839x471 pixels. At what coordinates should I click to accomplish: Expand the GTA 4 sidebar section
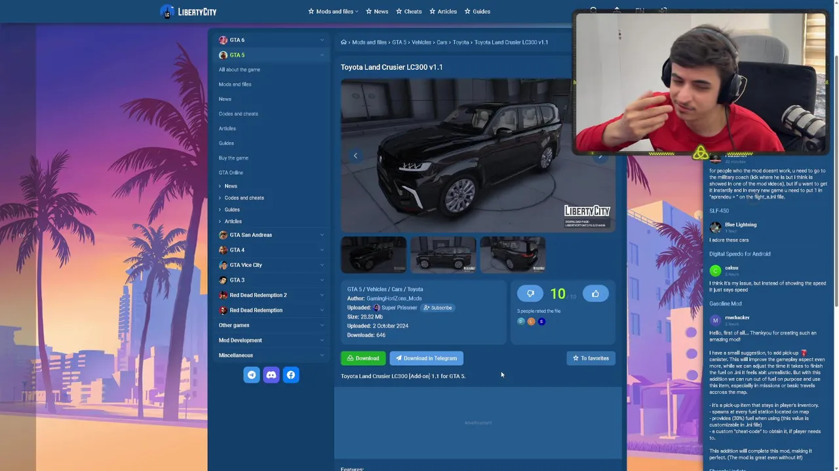(x=322, y=250)
